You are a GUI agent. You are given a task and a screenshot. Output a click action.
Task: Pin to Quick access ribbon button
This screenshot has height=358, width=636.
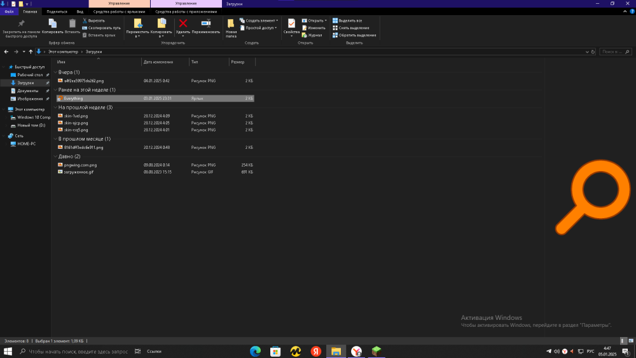click(x=21, y=28)
